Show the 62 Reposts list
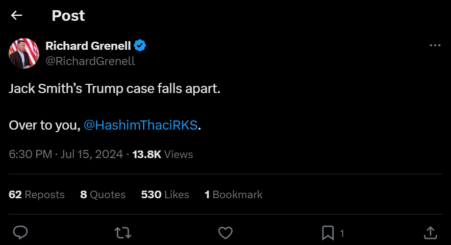The width and height of the screenshot is (451, 245). click(37, 195)
